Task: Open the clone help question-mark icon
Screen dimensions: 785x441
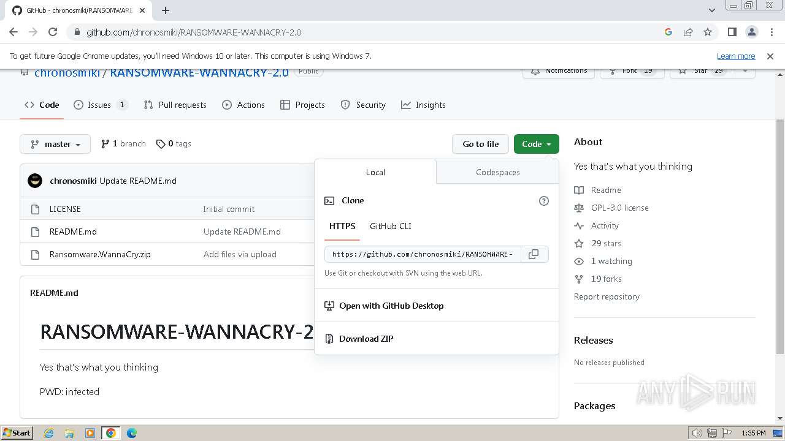Action: [544, 201]
